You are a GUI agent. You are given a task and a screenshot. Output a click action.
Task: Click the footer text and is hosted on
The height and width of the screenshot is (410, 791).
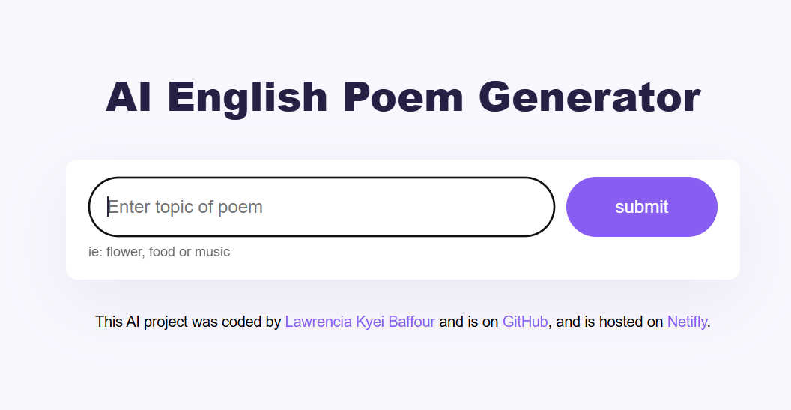(x=610, y=322)
